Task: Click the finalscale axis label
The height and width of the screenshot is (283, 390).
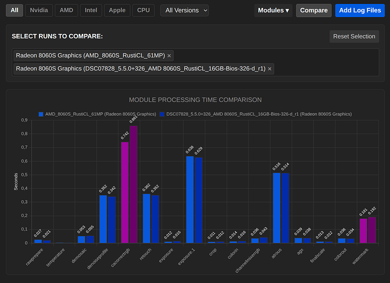Action: pyautogui.click(x=318, y=255)
